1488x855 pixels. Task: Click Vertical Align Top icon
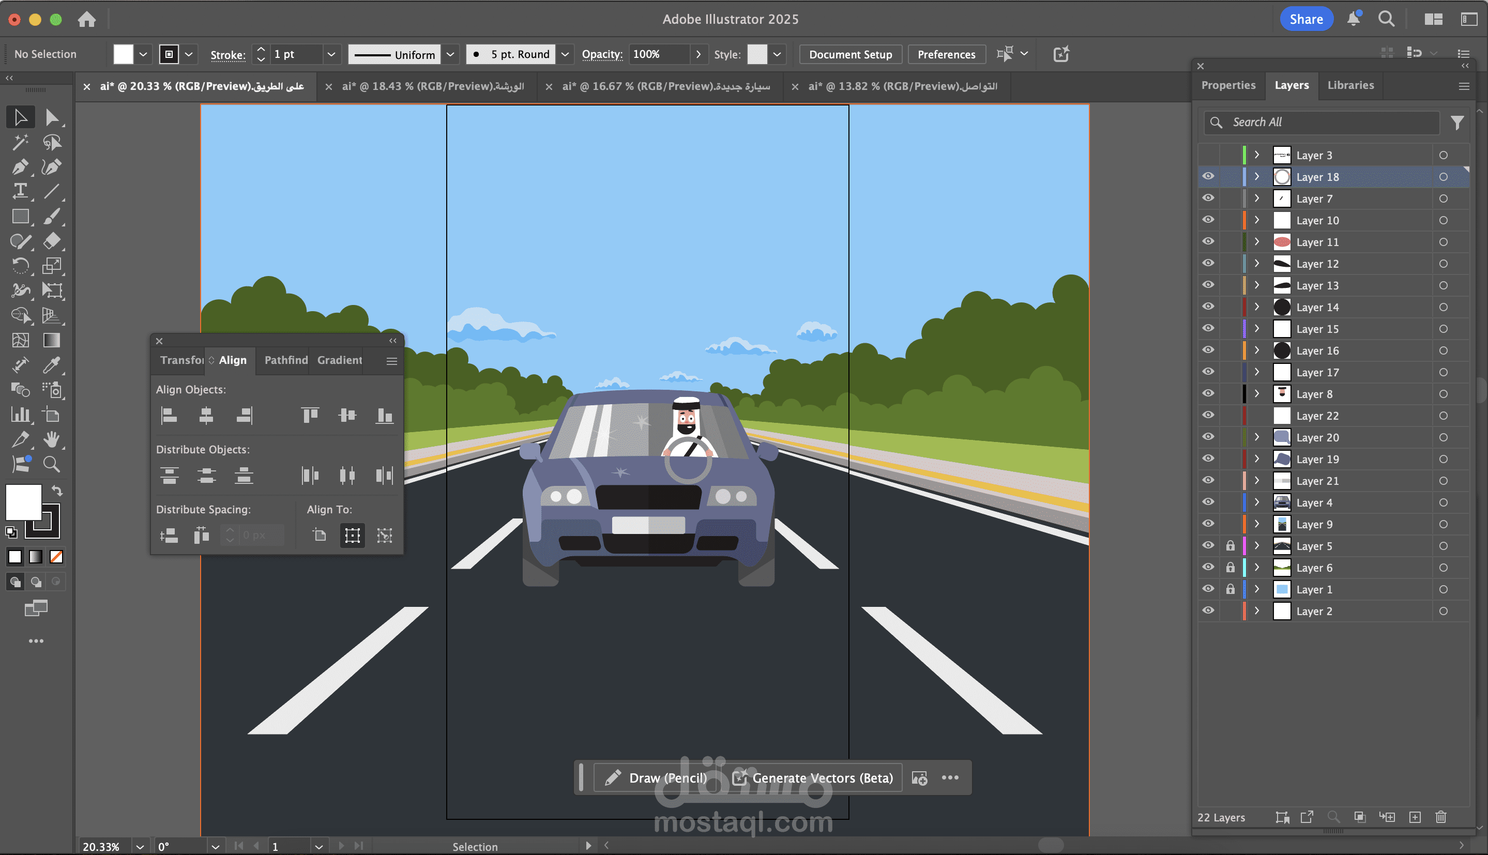(310, 416)
